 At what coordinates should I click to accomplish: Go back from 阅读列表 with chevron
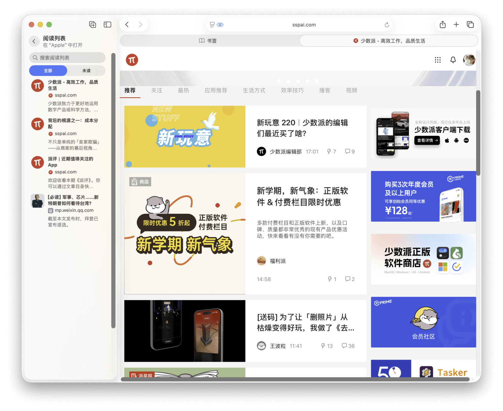coord(34,41)
